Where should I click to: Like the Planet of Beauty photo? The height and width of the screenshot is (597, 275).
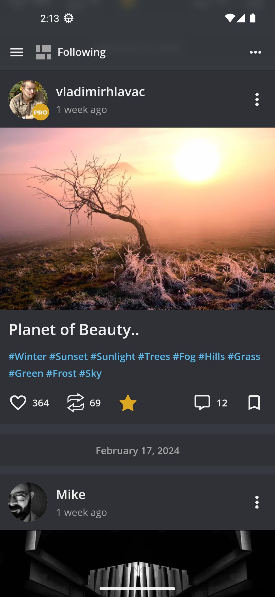[x=18, y=403]
